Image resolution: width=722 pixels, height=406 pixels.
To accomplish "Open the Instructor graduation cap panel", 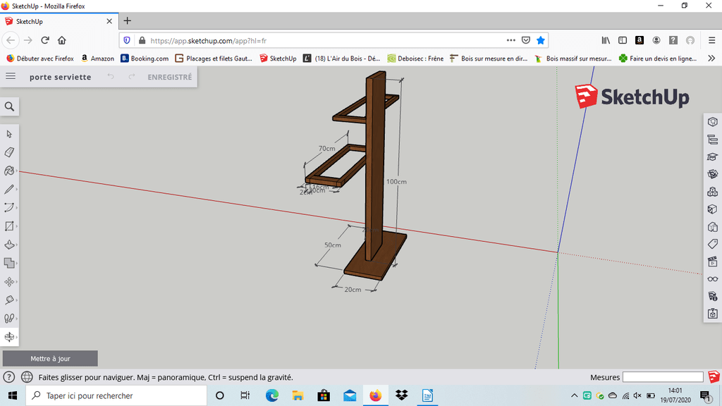I will 712,157.
